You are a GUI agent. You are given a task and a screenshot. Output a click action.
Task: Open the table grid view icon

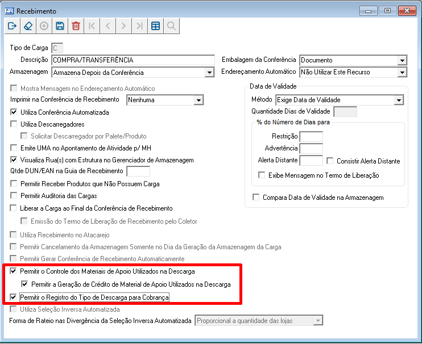(155, 26)
